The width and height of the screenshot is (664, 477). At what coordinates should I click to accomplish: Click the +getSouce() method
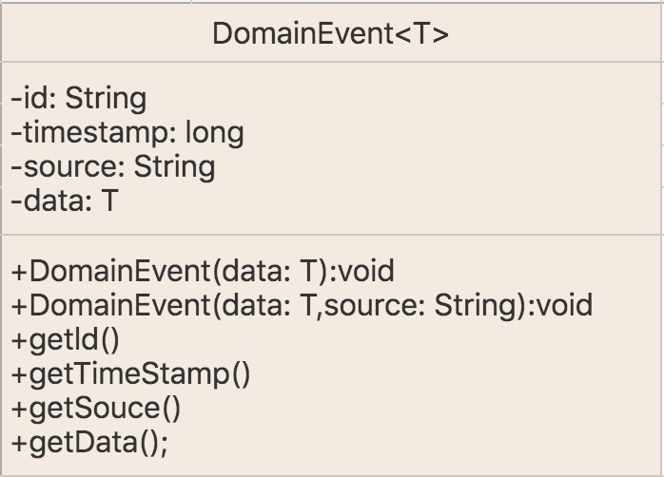(x=96, y=409)
